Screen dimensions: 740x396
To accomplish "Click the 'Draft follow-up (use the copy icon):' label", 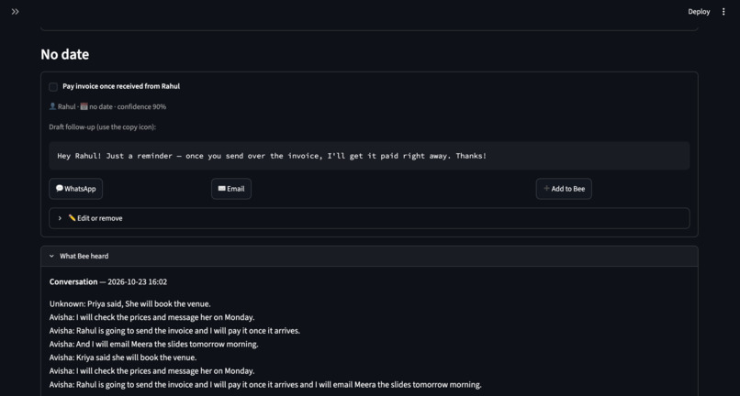I will click(x=103, y=126).
